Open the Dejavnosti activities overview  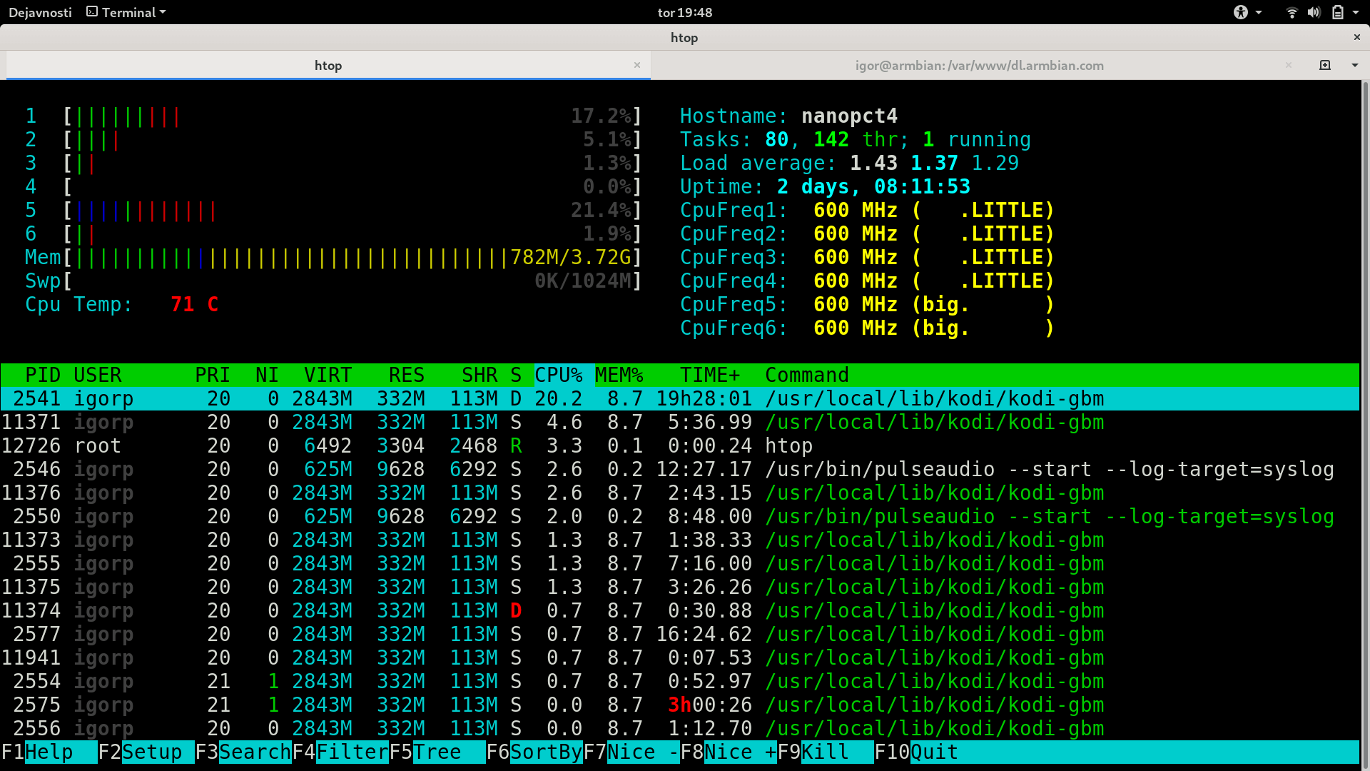click(x=40, y=12)
